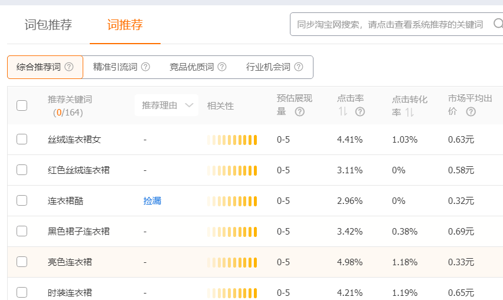Switch to the 词包推荐 tab
The image size is (503, 300).
click(x=48, y=25)
